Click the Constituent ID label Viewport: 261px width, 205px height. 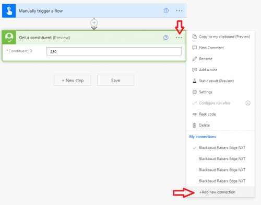tap(20, 51)
